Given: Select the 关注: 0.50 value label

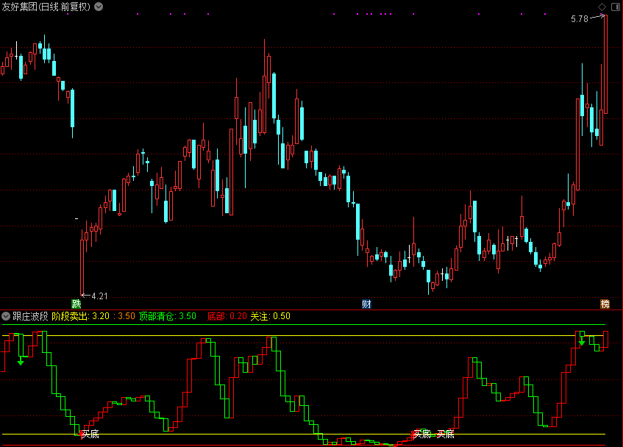Looking at the screenshot, I should tap(270, 316).
